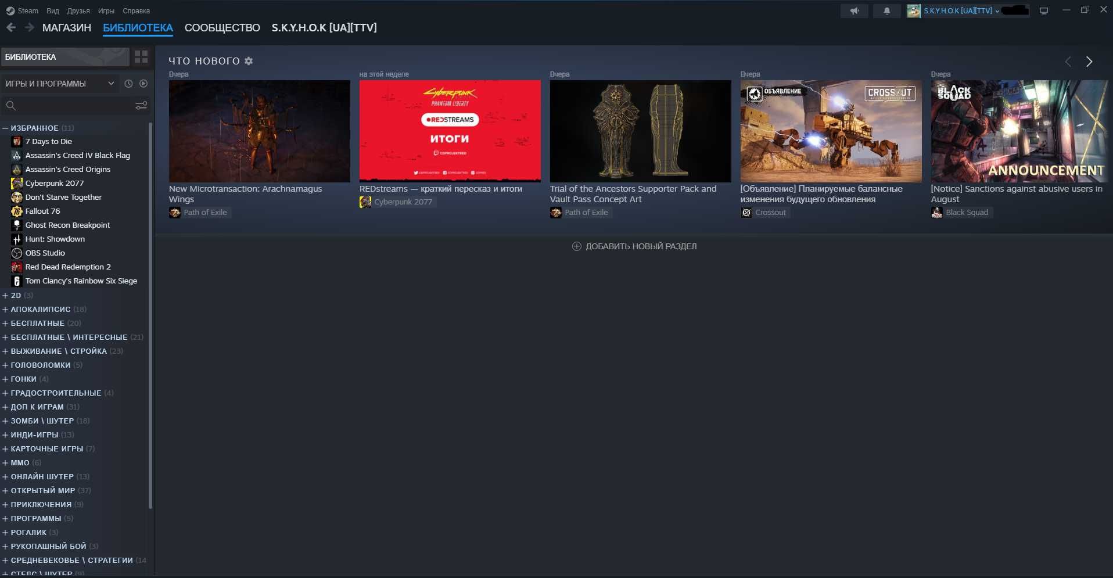Click OBS Studio icon in sidebar
The image size is (1113, 578).
tap(17, 253)
